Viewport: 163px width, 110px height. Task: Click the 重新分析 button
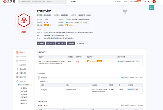tap(71, 44)
